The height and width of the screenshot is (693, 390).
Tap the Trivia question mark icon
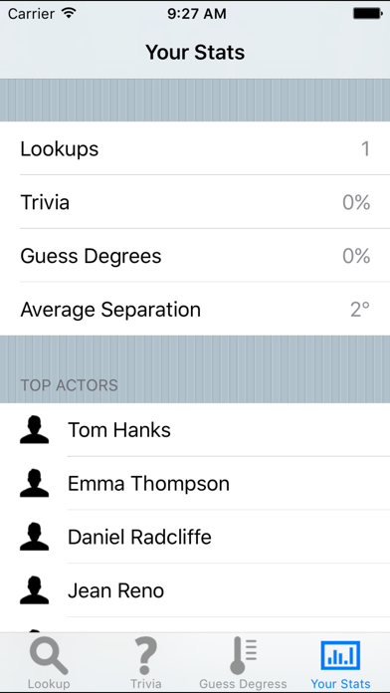point(146,657)
